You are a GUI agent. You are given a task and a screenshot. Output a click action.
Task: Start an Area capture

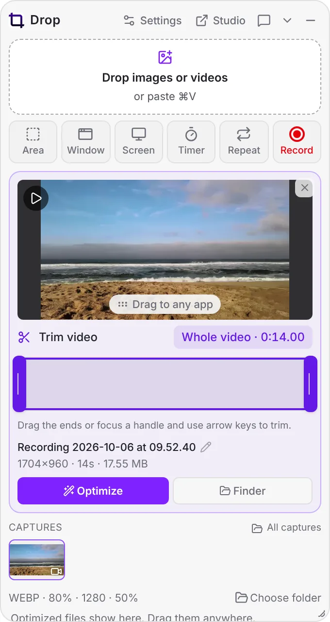pos(33,141)
